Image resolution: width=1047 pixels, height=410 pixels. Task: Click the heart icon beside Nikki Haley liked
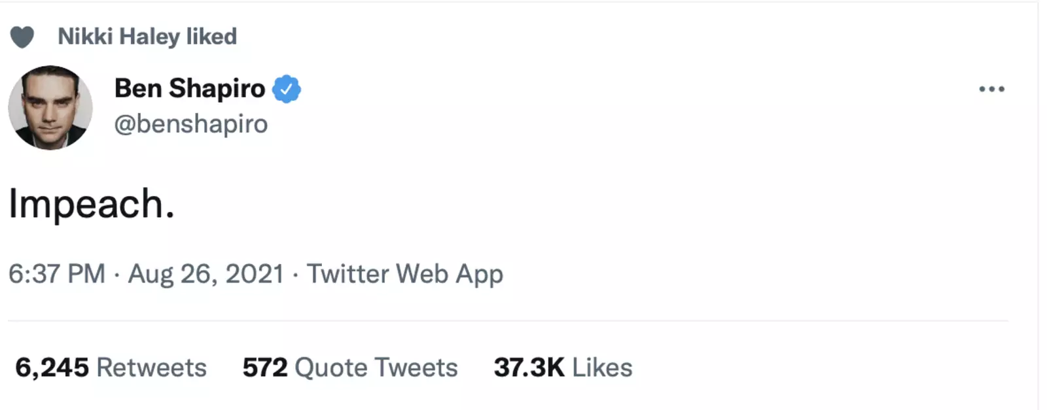(22, 37)
